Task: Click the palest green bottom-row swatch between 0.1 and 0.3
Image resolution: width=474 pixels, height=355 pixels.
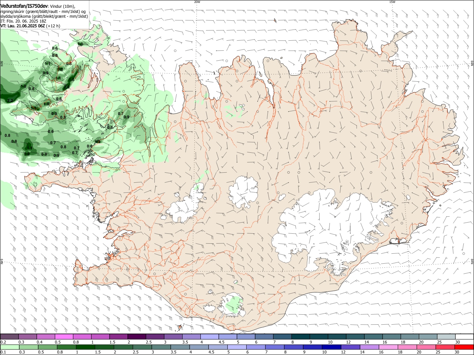Action: click(x=10, y=347)
